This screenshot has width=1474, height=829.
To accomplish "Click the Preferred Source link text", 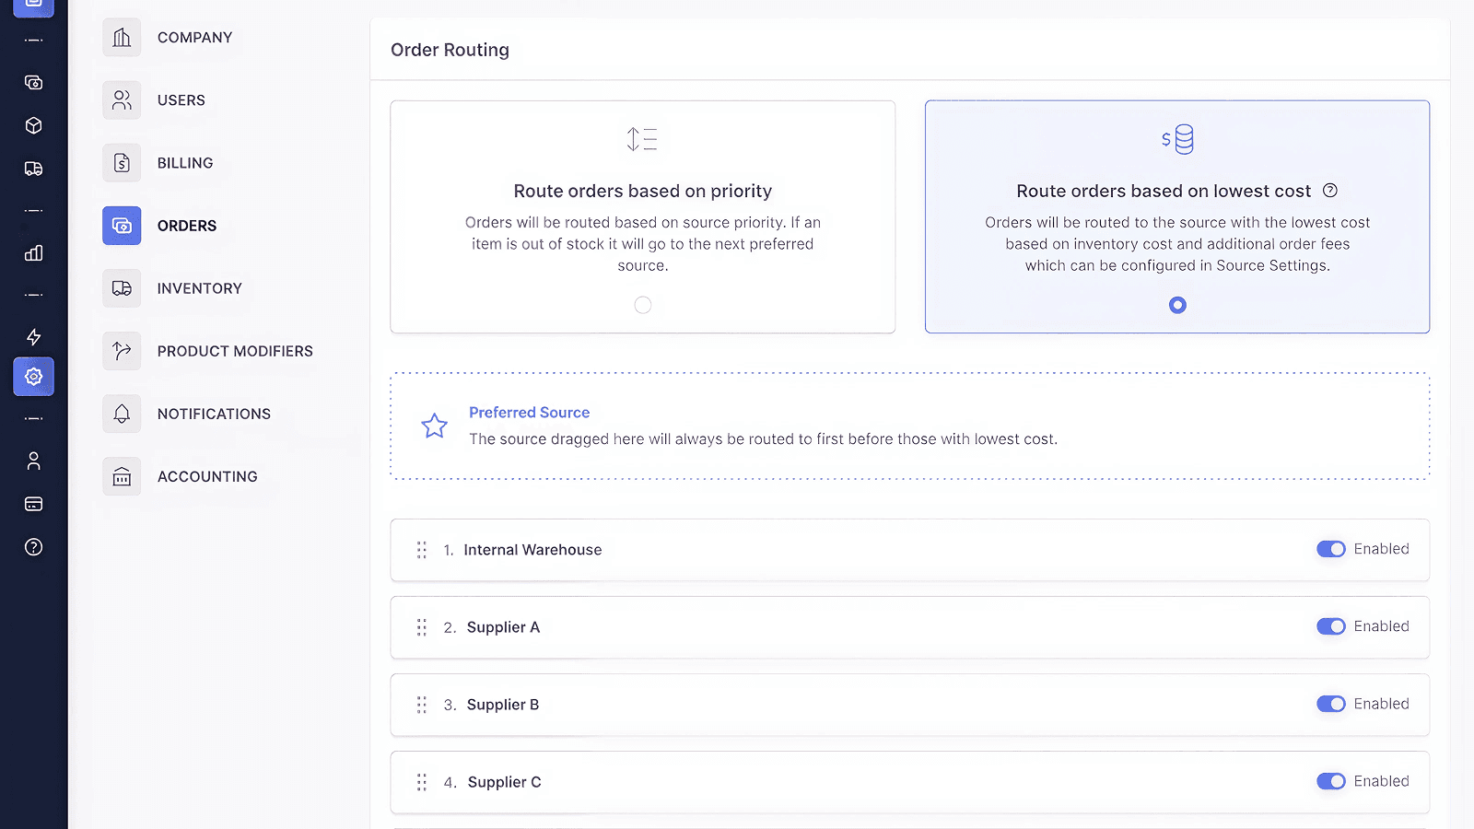I will (529, 413).
